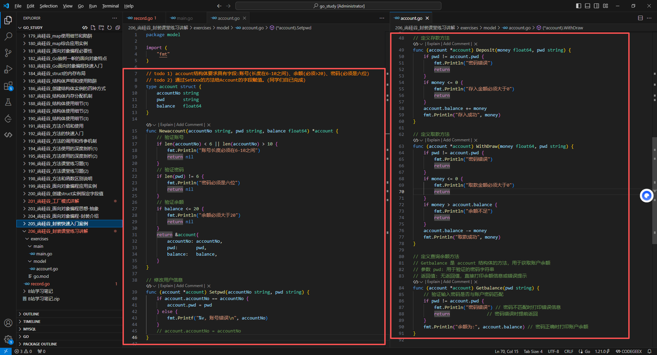Screen dimensions: 657x355
Task: Click the (*account).WithDraw breadcrumb in right editor
Action: (563, 28)
